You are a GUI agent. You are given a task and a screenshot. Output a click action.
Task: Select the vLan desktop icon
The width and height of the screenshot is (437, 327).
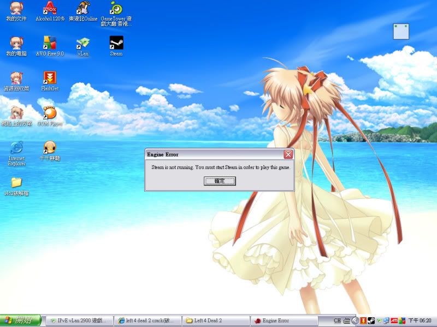coord(83,43)
